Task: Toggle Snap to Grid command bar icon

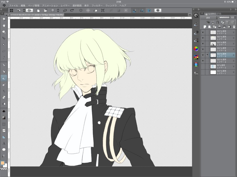Action: 149,10
